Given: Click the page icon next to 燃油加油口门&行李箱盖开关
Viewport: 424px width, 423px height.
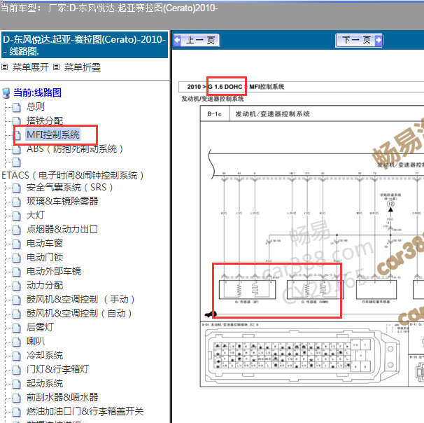Looking at the screenshot, I should (x=17, y=412).
